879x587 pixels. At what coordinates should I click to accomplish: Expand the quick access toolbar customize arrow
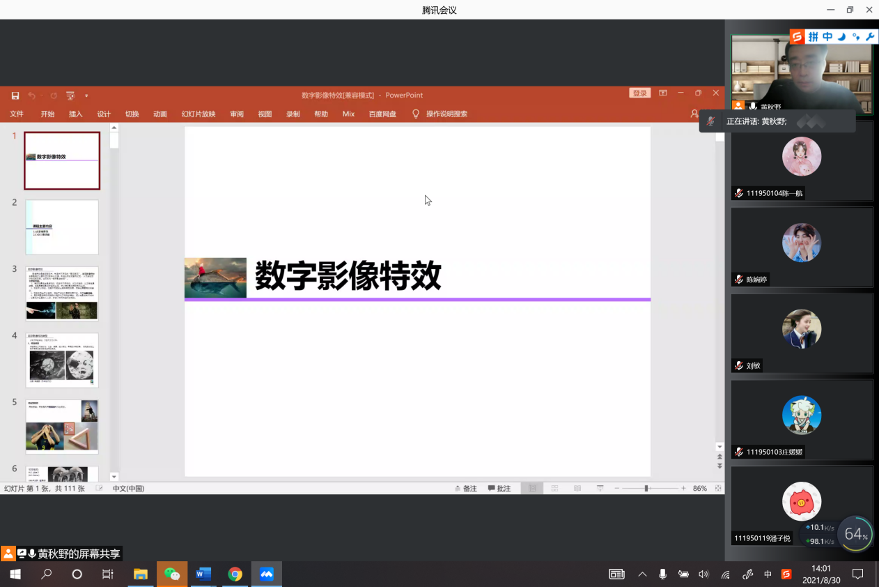tap(86, 96)
